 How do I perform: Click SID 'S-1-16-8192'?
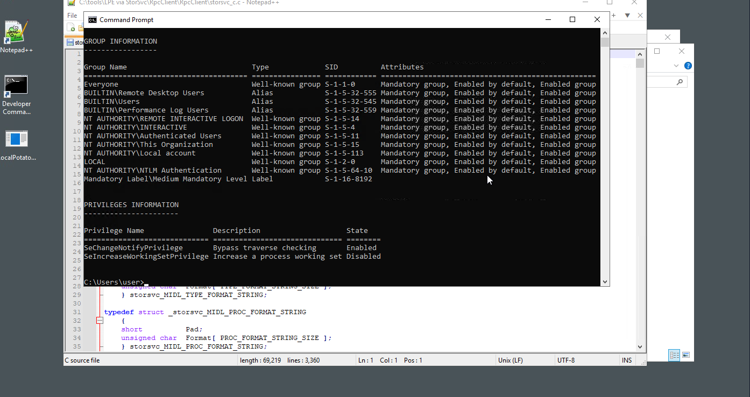349,179
